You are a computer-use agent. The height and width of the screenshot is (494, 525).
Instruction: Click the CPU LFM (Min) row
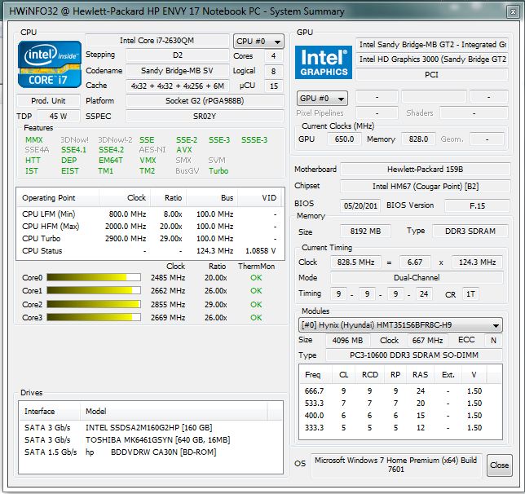(150, 214)
